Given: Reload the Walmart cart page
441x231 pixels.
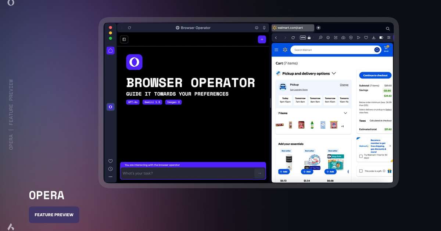Looking at the screenshot, I should (293, 37).
